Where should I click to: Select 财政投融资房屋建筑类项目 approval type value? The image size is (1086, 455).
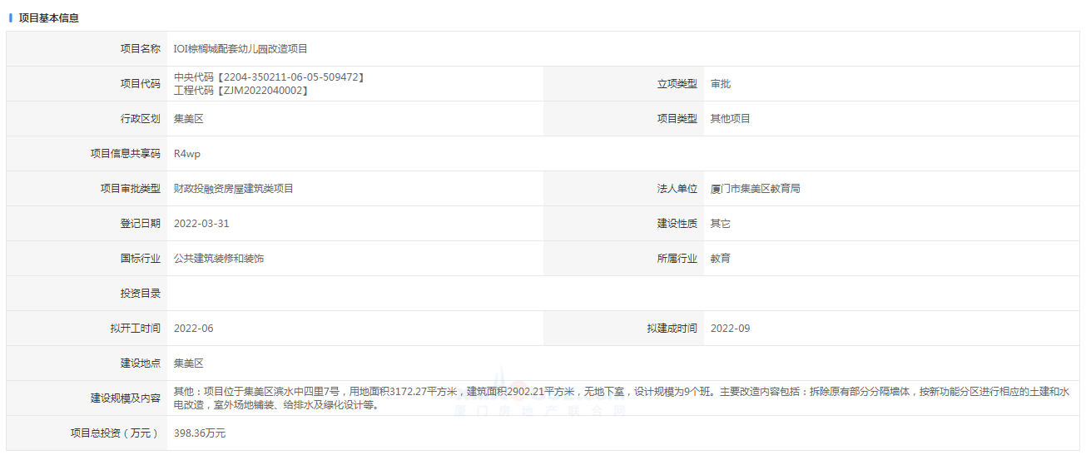tap(234, 189)
